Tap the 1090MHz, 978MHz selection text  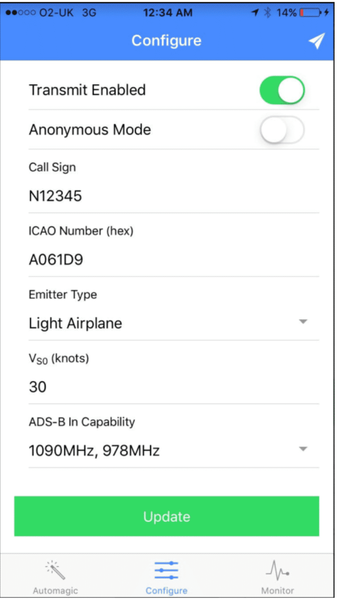click(x=94, y=451)
